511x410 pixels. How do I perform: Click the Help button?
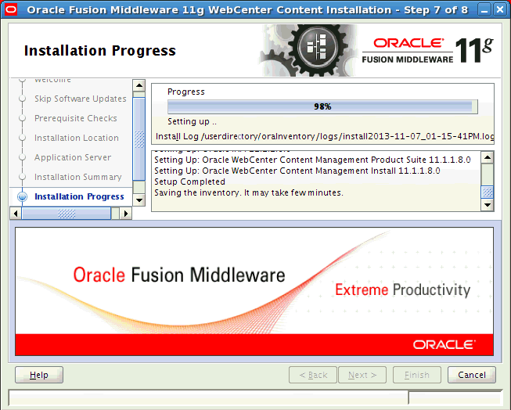[x=39, y=375]
